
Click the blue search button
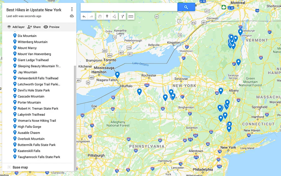tap(186, 7)
